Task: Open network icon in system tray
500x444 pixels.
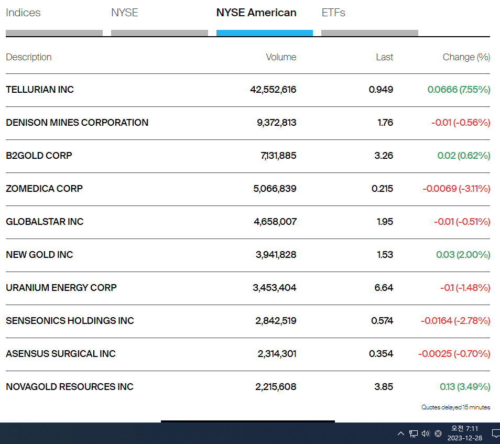Action: 414,434
